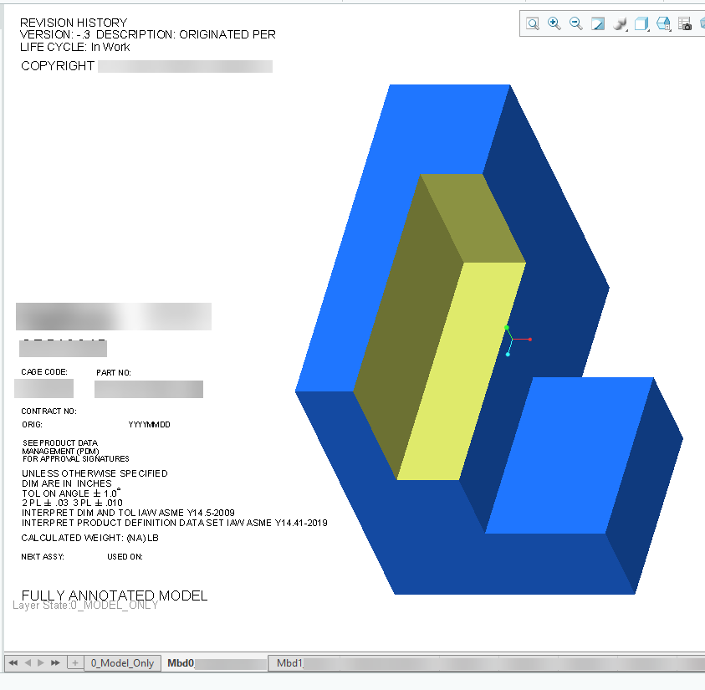The width and height of the screenshot is (705, 690).
Task: Switch to the 0_Model_Only tab
Action: coord(122,662)
